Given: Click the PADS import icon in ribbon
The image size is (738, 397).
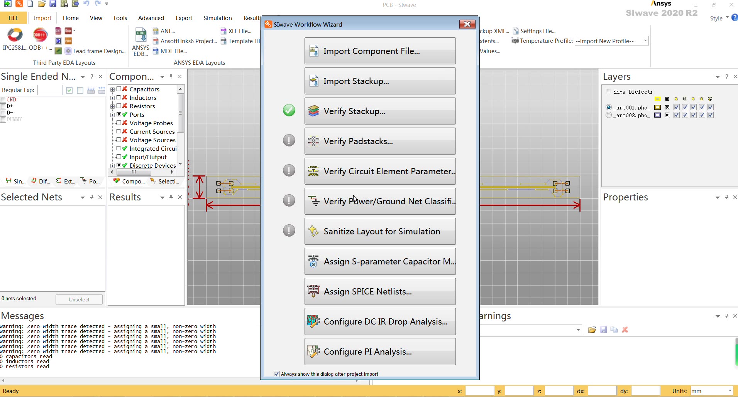Looking at the screenshot, I should tap(68, 41).
